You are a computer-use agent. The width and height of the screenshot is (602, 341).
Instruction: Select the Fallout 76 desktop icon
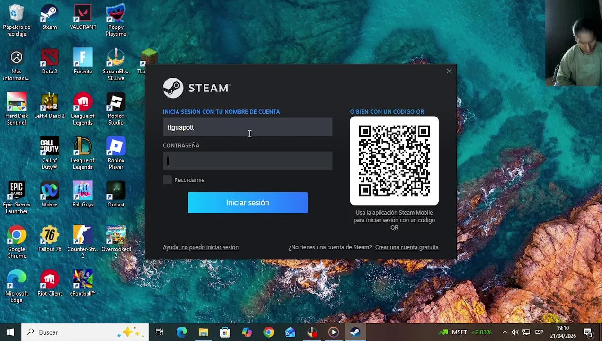(x=50, y=240)
